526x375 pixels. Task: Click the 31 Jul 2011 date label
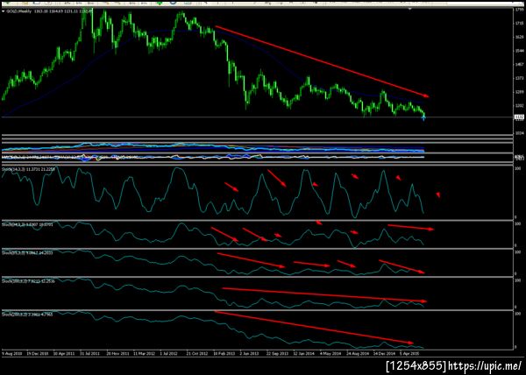[x=90, y=354]
